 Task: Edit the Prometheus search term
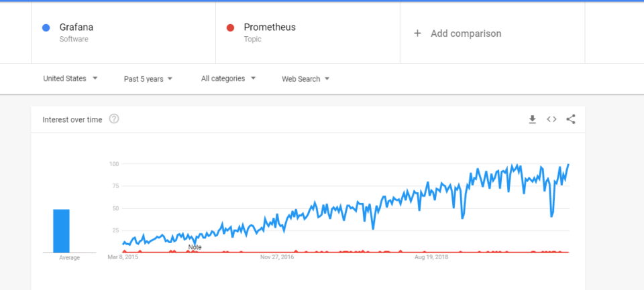270,27
